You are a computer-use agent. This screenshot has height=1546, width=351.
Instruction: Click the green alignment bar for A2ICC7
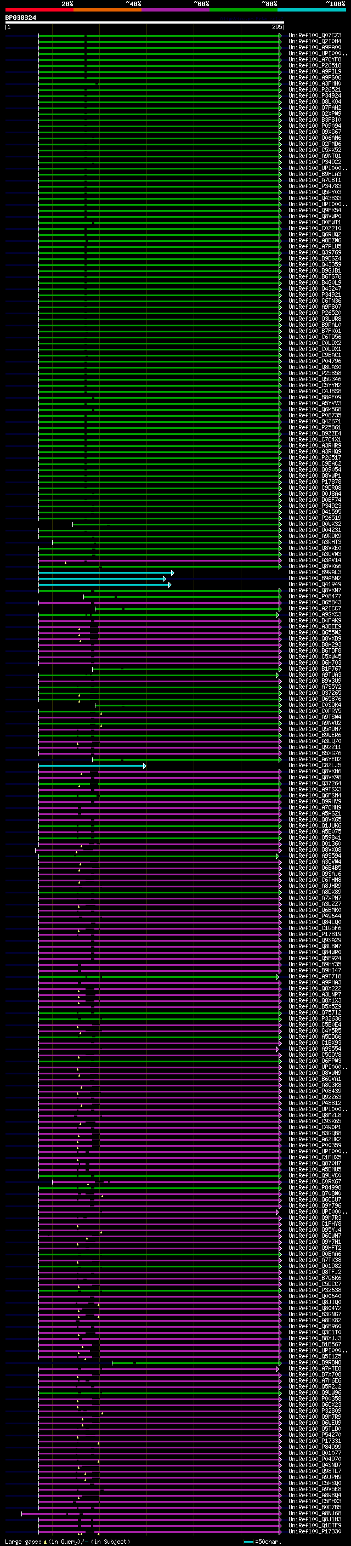188,609
